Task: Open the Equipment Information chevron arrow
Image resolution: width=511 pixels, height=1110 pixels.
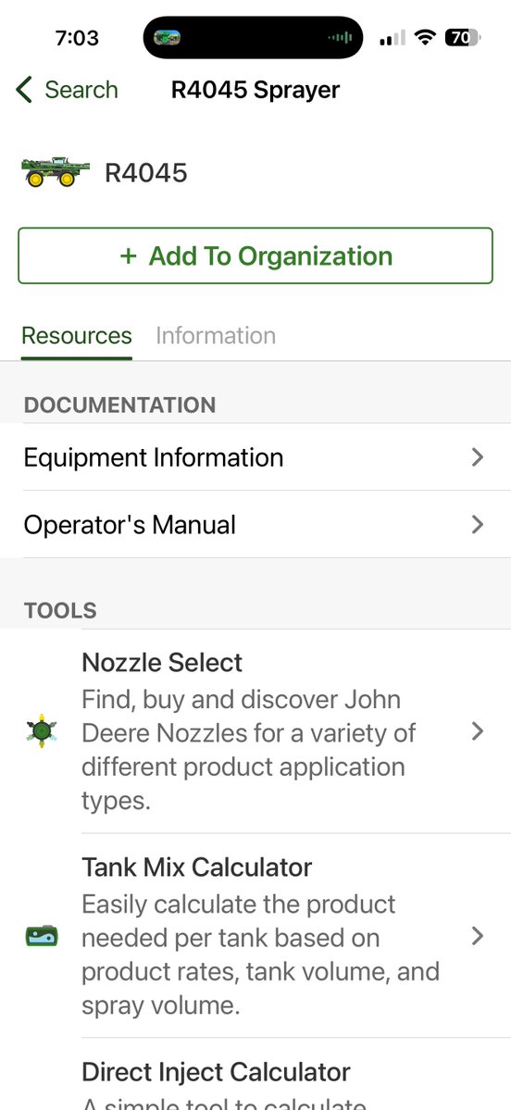Action: click(x=478, y=457)
